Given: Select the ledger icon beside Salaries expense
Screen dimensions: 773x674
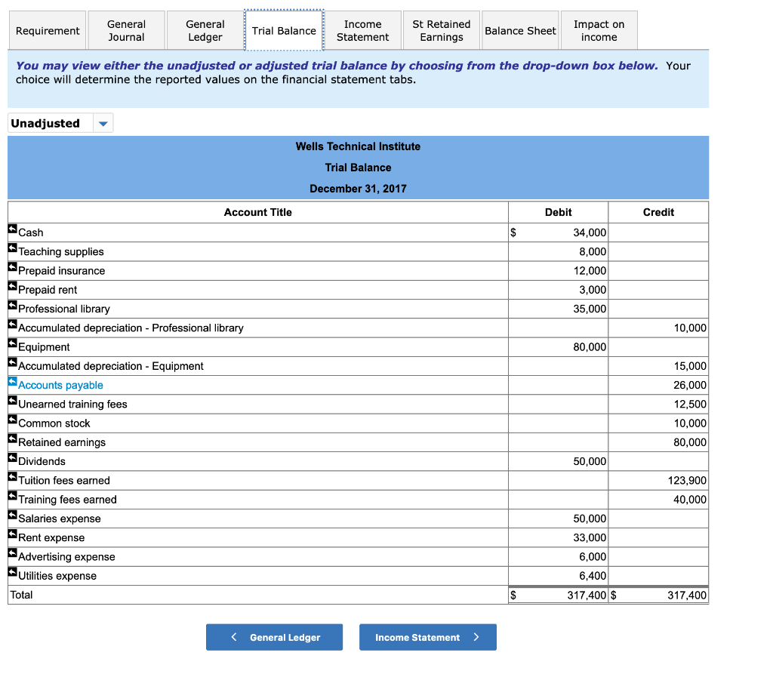Looking at the screenshot, I should (x=11, y=515).
